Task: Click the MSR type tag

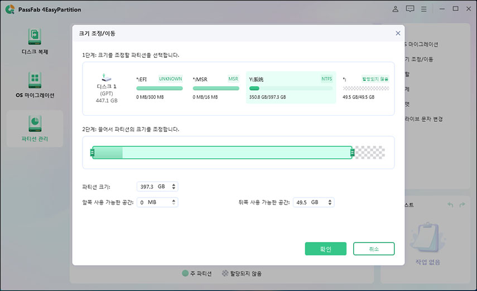Action: [233, 79]
